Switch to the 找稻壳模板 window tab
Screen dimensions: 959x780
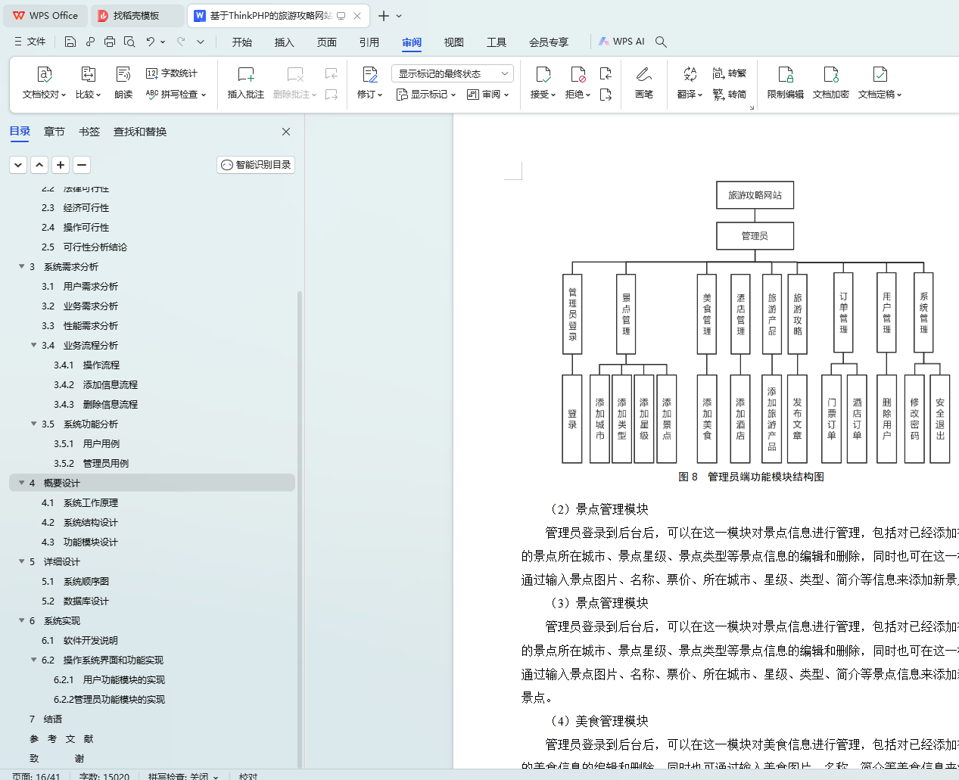point(137,15)
